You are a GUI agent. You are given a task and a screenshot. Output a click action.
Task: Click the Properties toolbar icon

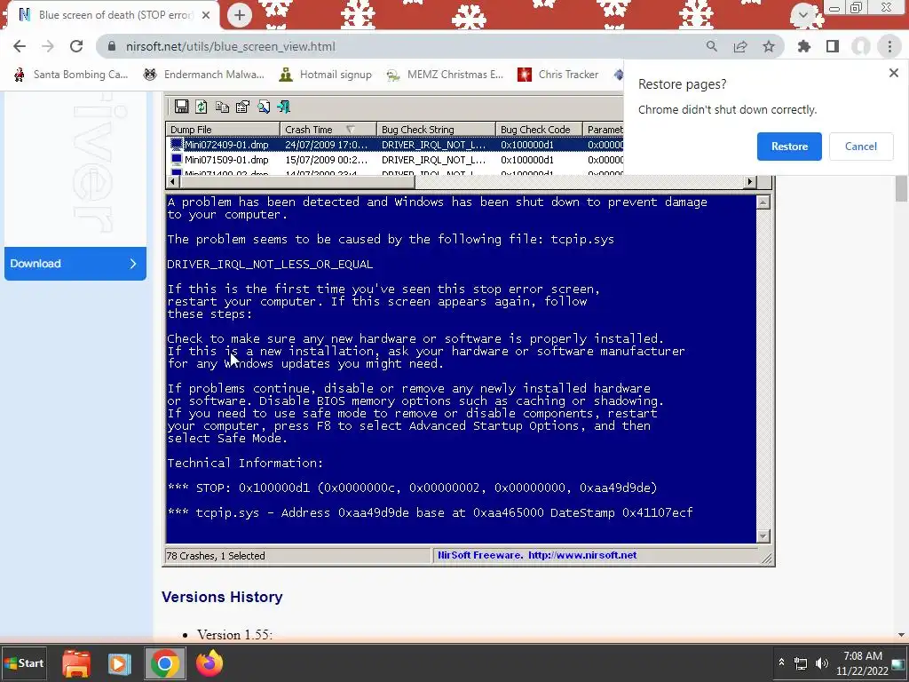pyautogui.click(x=242, y=107)
